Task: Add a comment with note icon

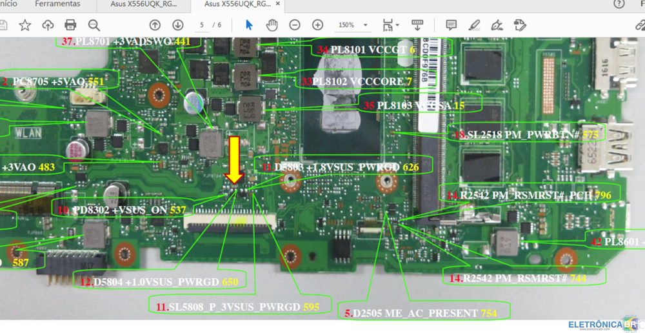Action: [x=451, y=25]
